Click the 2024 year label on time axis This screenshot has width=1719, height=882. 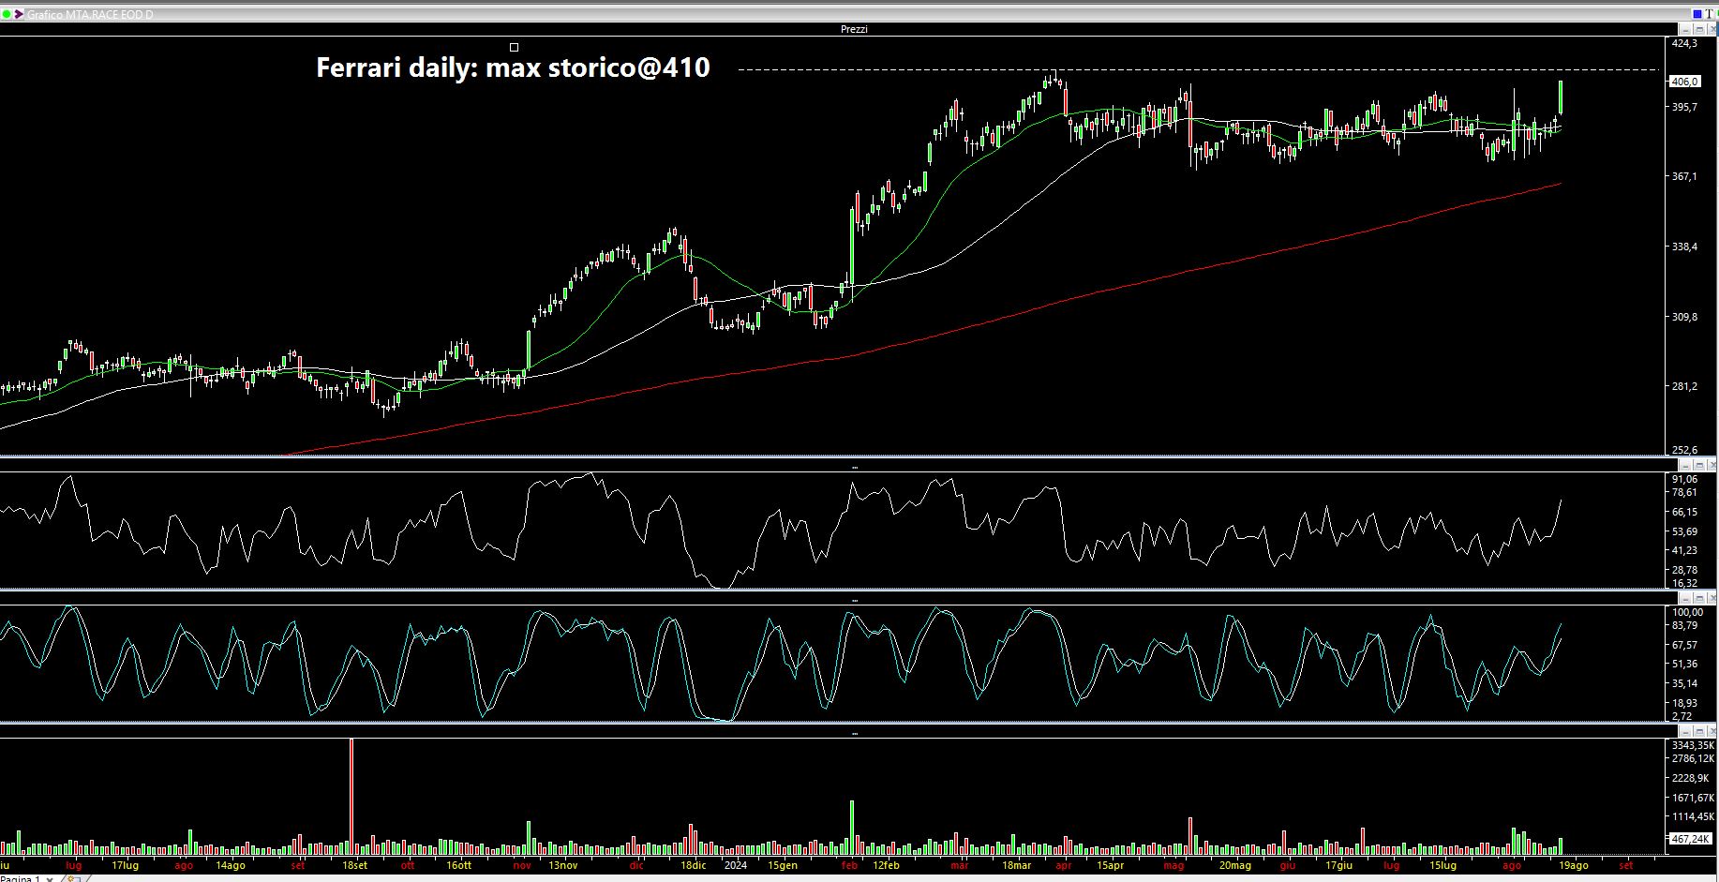tap(736, 865)
